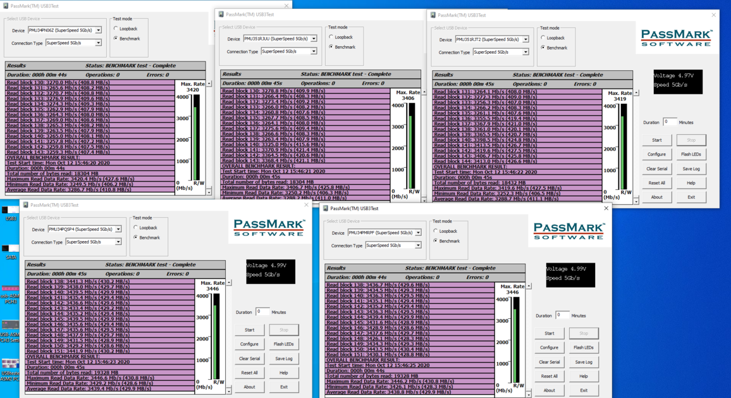Click results scroll-down arrow in PMU34PQSP4 window
This screenshot has height=398, width=731.
[x=229, y=390]
